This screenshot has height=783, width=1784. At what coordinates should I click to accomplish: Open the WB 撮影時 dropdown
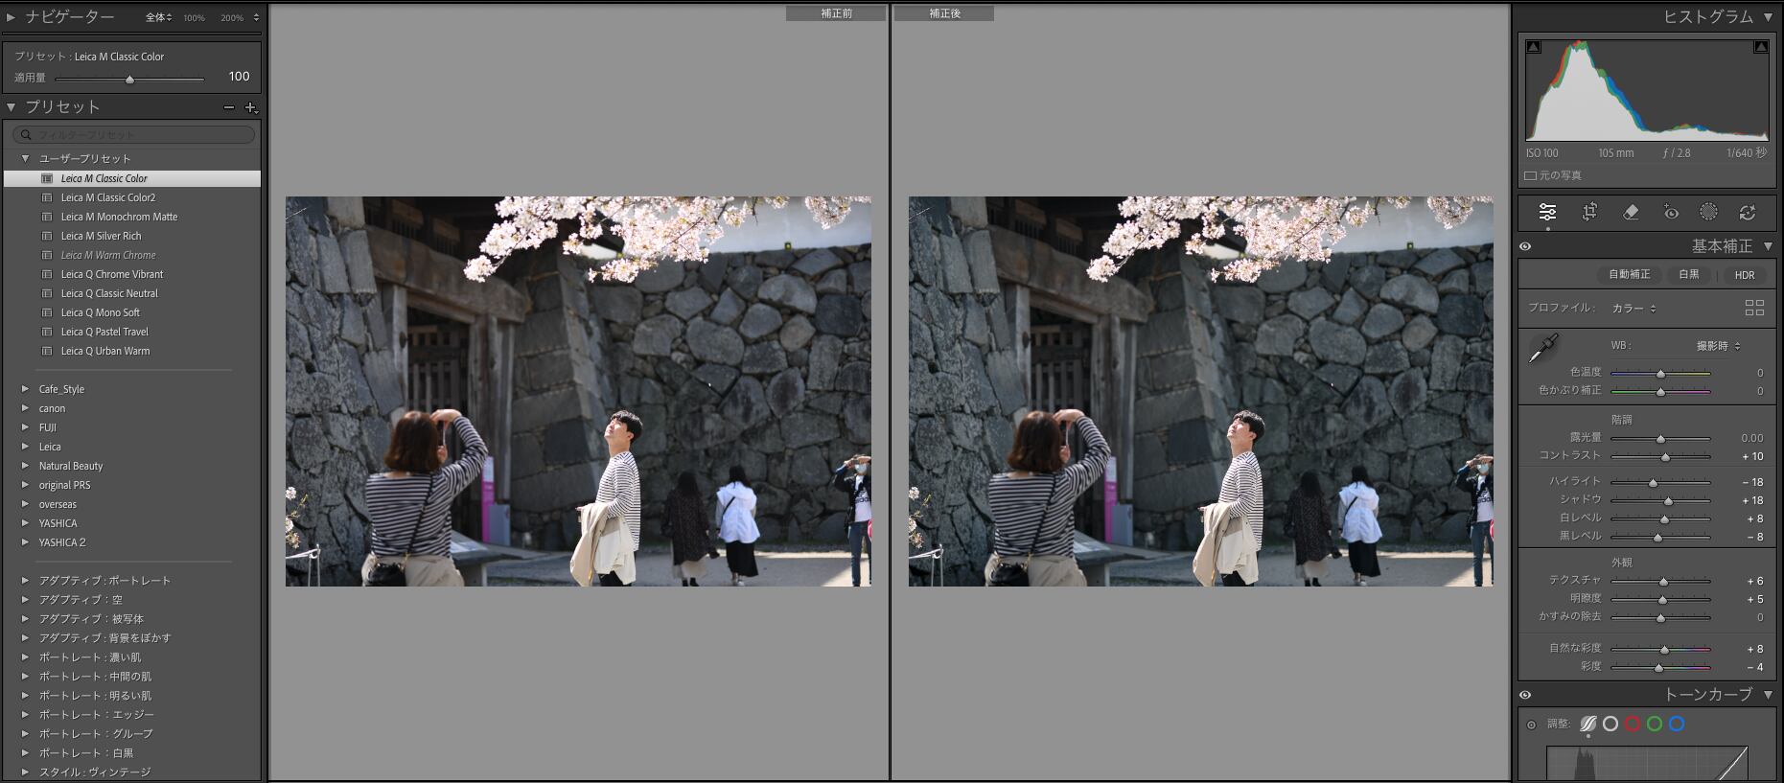[x=1718, y=346]
